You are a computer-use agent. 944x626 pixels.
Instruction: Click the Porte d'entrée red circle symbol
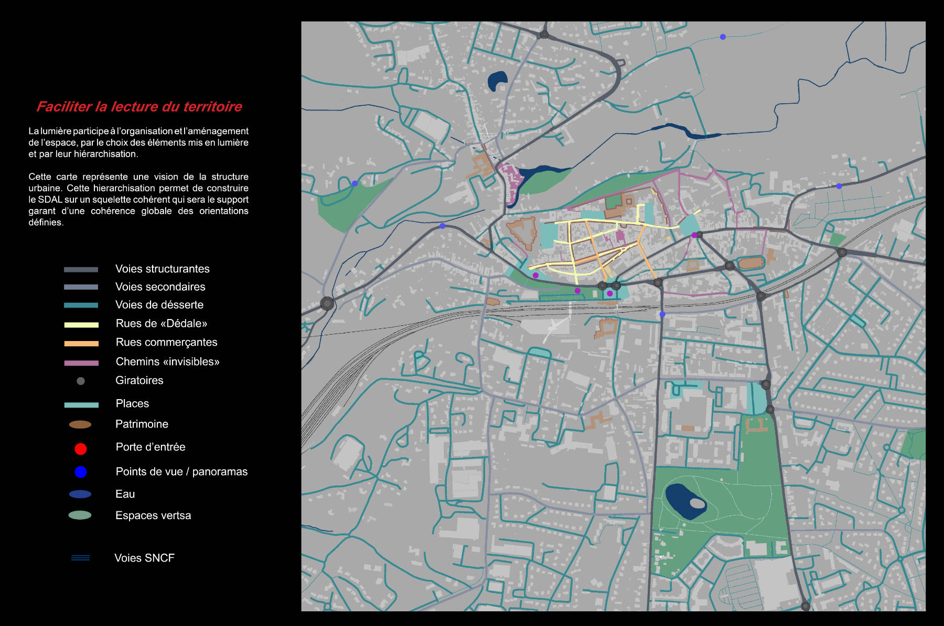[80, 447]
